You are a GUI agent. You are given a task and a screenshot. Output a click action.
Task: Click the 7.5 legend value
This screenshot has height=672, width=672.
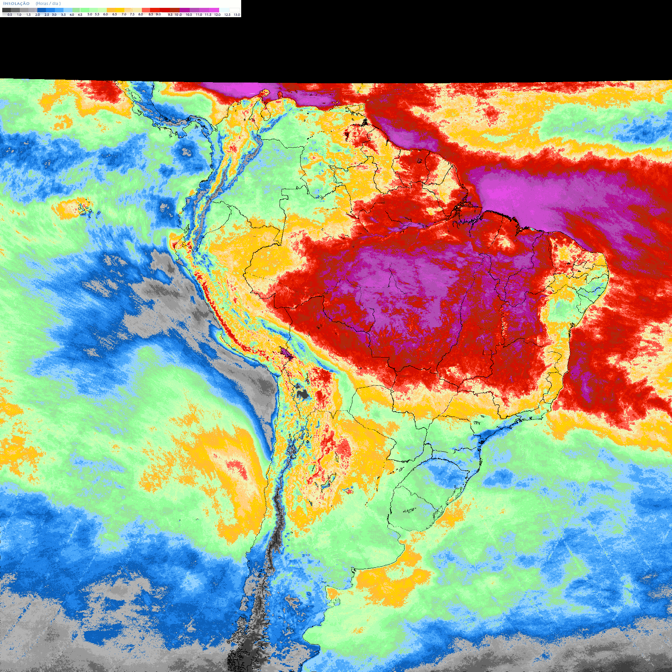coord(132,14)
